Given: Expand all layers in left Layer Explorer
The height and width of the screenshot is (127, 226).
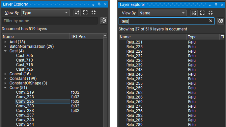Looking at the screenshot, I should click(x=85, y=12).
